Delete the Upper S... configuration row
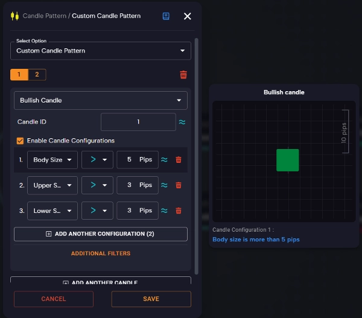The image size is (362, 318). point(179,185)
